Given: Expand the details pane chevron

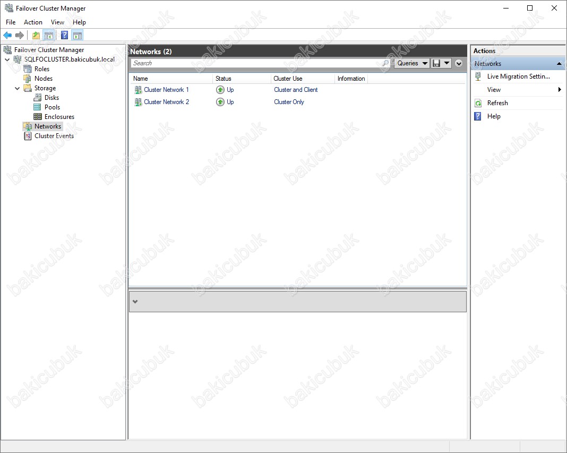Looking at the screenshot, I should coord(135,302).
